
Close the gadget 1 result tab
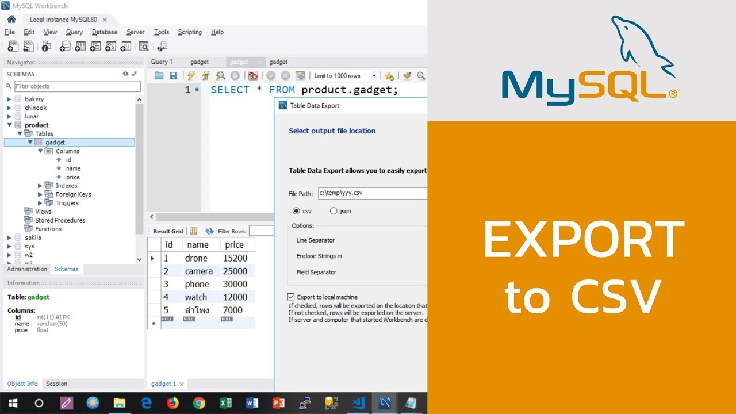[182, 384]
